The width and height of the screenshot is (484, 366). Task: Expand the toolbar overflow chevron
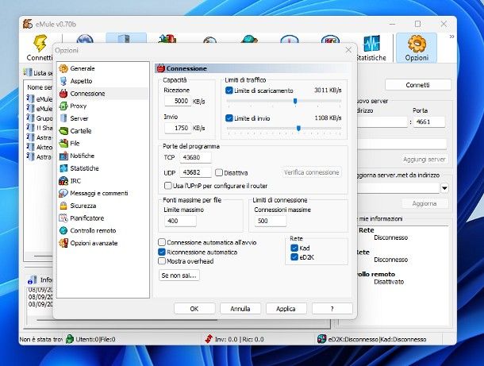point(451,37)
